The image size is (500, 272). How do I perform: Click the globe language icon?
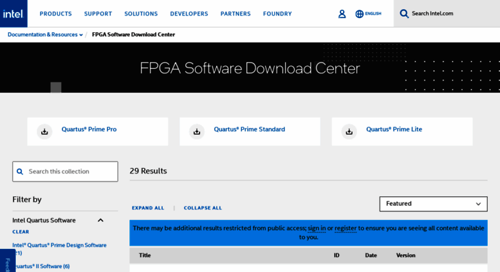tap(359, 14)
